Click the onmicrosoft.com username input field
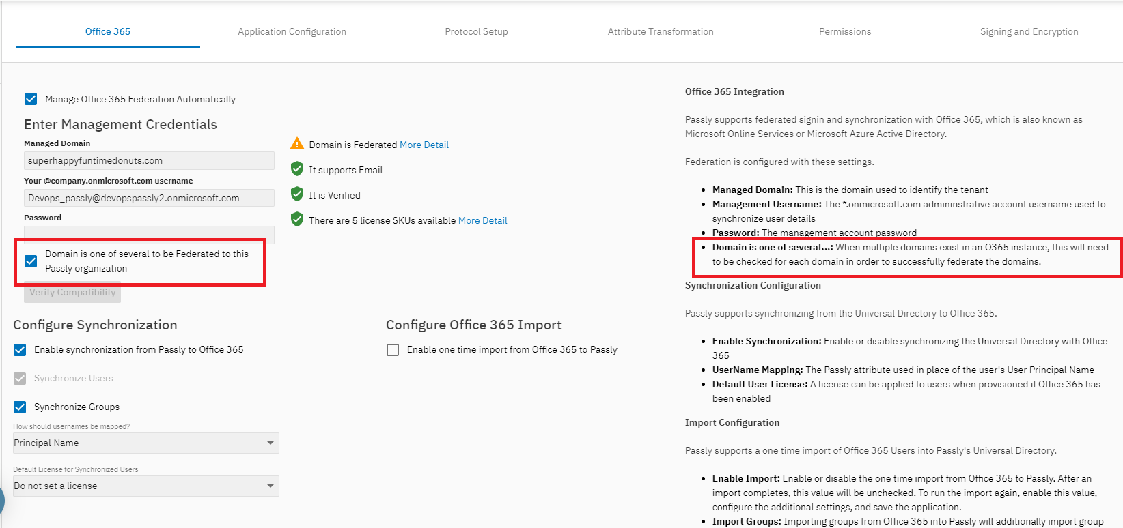 tap(149, 198)
